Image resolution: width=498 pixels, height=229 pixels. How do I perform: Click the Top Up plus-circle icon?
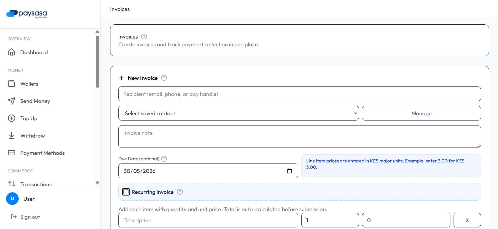(x=12, y=118)
